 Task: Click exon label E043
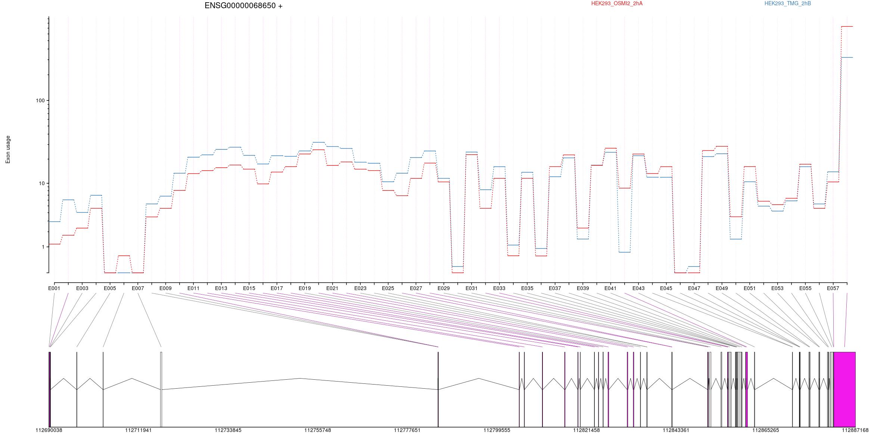638,288
